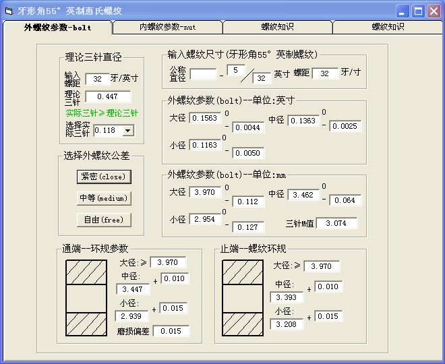The image size is (445, 364).
Task: Click the empty 公称直径 input box
Action: tap(203, 73)
